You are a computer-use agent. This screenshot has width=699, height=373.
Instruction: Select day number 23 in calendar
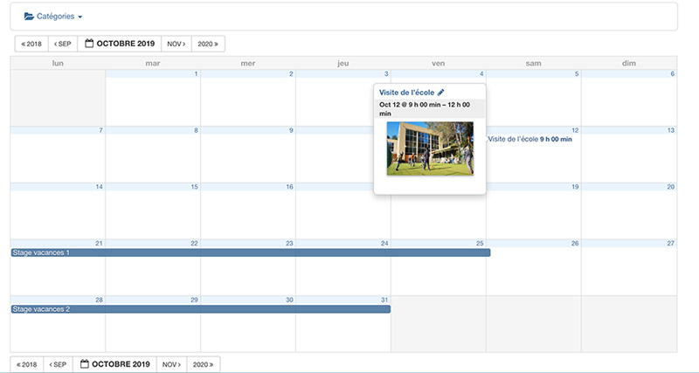[290, 244]
